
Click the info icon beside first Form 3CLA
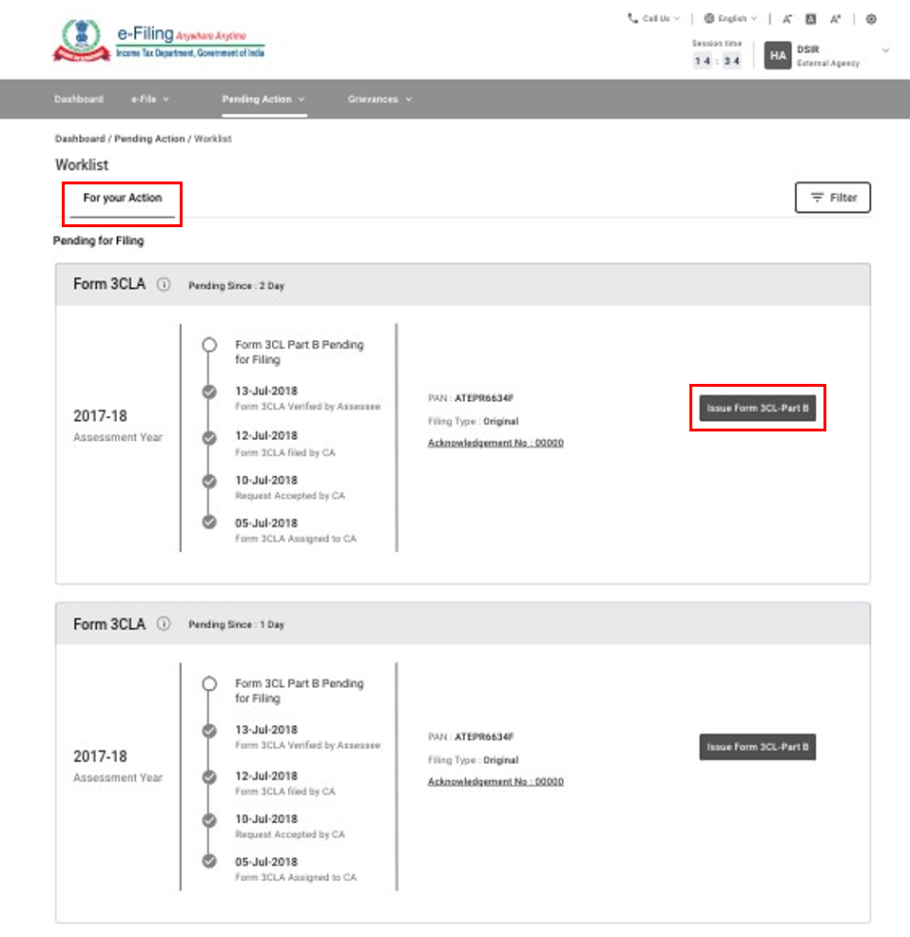[164, 283]
